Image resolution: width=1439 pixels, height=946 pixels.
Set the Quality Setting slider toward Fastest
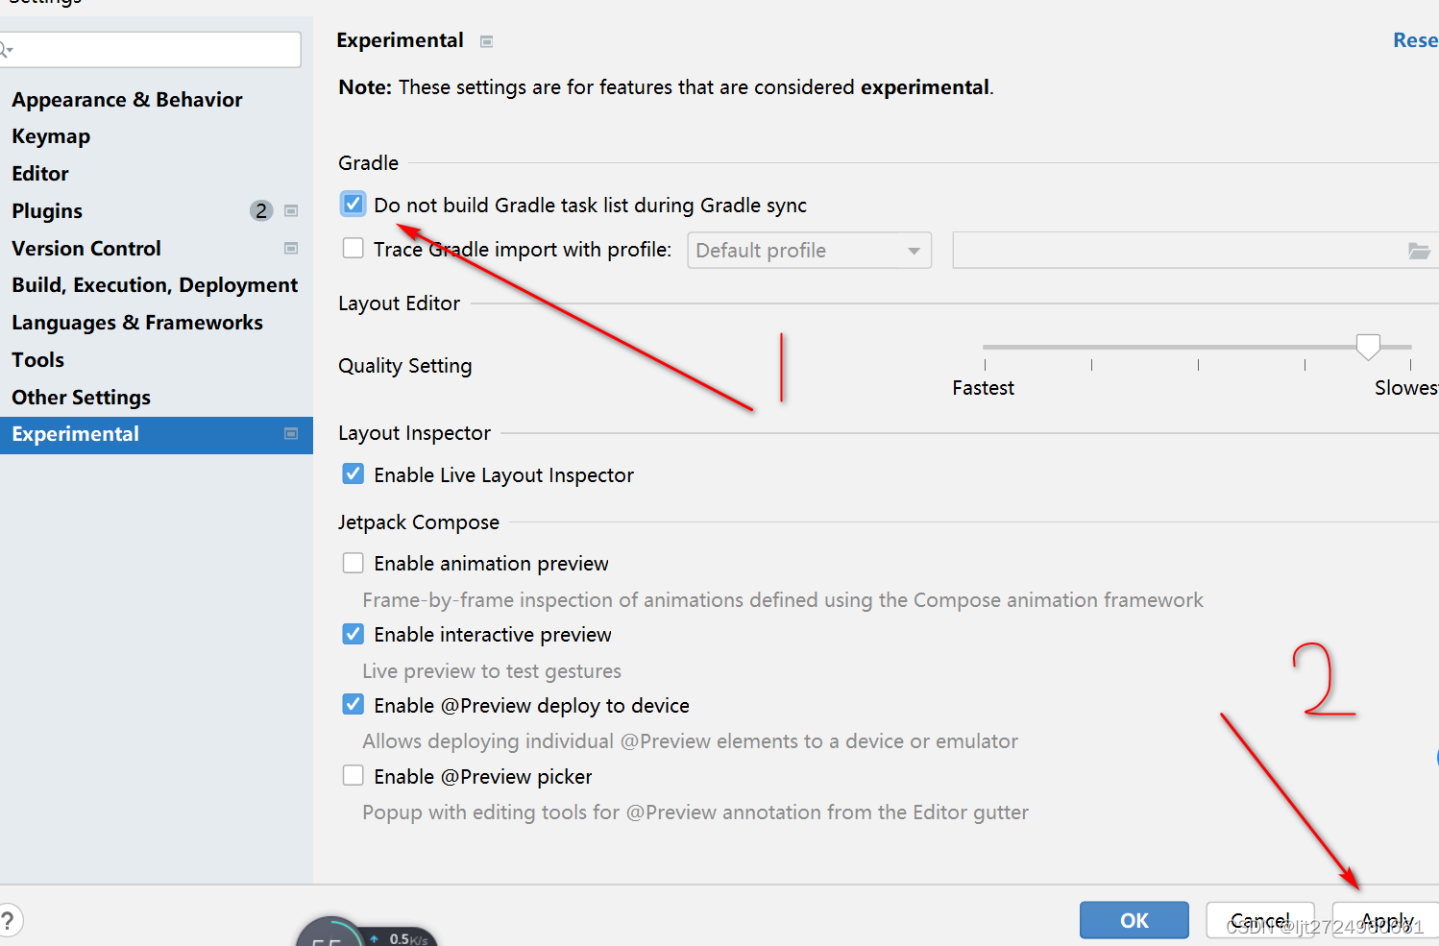(x=985, y=346)
